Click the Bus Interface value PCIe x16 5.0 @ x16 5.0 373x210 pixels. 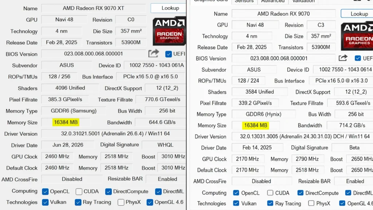pyautogui.click(x=151, y=77)
